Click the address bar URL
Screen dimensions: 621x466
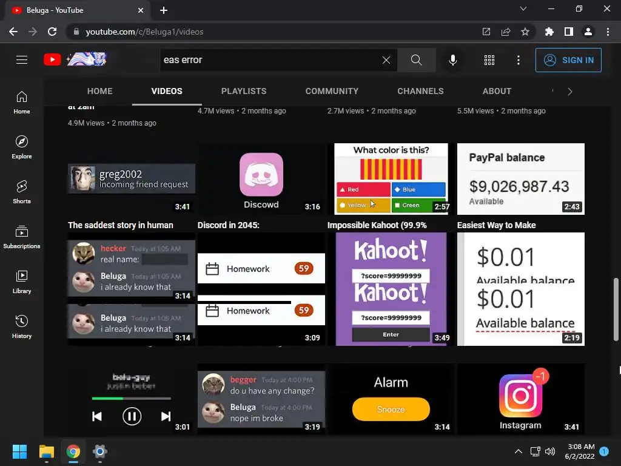point(144,32)
